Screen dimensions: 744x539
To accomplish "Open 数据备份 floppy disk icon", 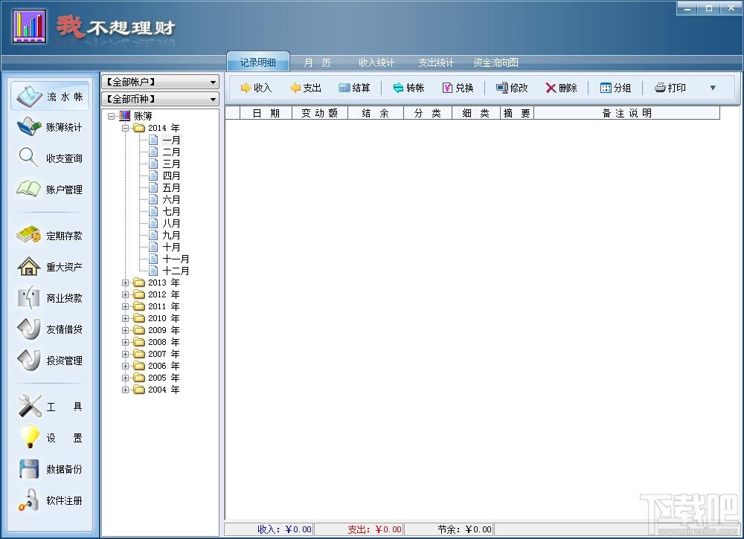I will tap(29, 469).
